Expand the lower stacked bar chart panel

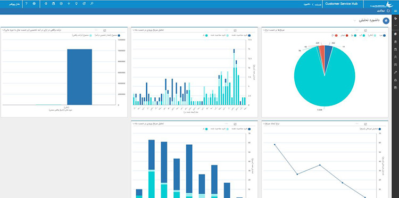(x=235, y=124)
